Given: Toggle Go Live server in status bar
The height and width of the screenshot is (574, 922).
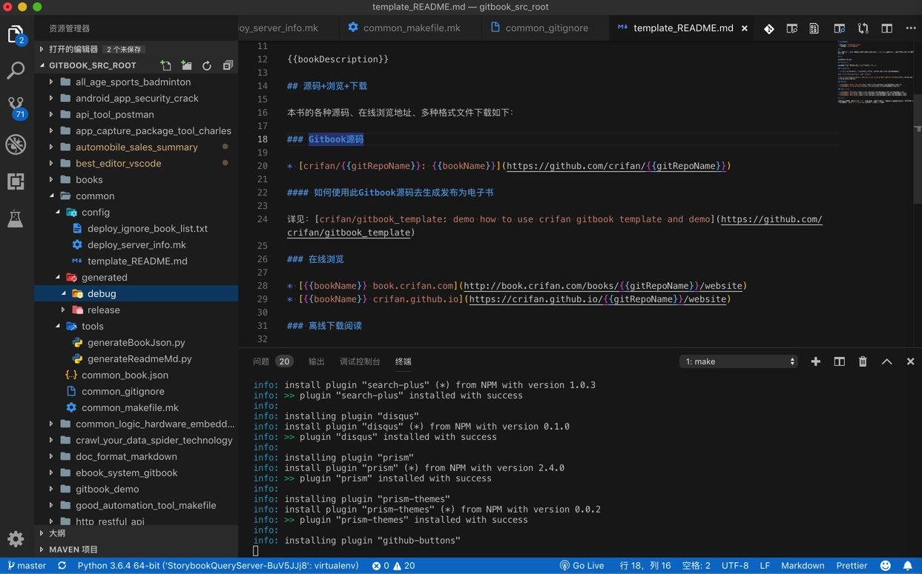Looking at the screenshot, I should [582, 565].
